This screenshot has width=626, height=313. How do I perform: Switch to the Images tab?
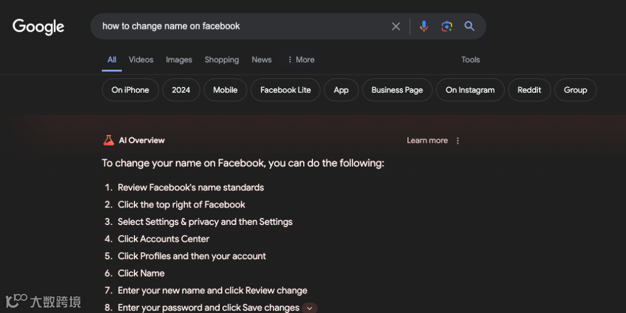tap(179, 60)
